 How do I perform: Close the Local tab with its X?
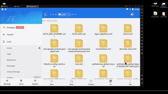pyautogui.click(x=69, y=15)
